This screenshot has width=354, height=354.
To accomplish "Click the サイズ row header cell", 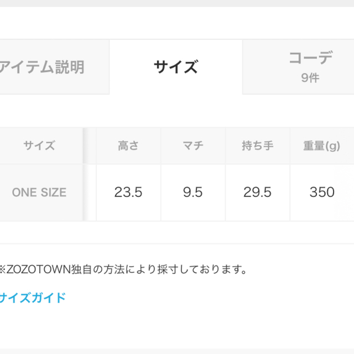I will 41,145.
